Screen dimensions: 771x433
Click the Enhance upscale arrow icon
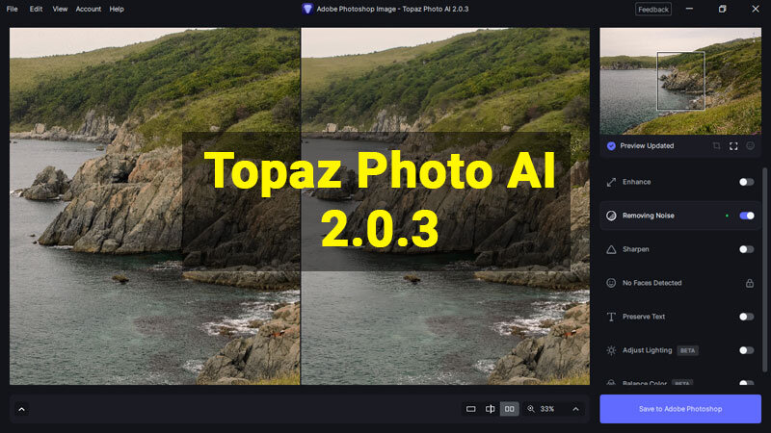[x=611, y=182]
